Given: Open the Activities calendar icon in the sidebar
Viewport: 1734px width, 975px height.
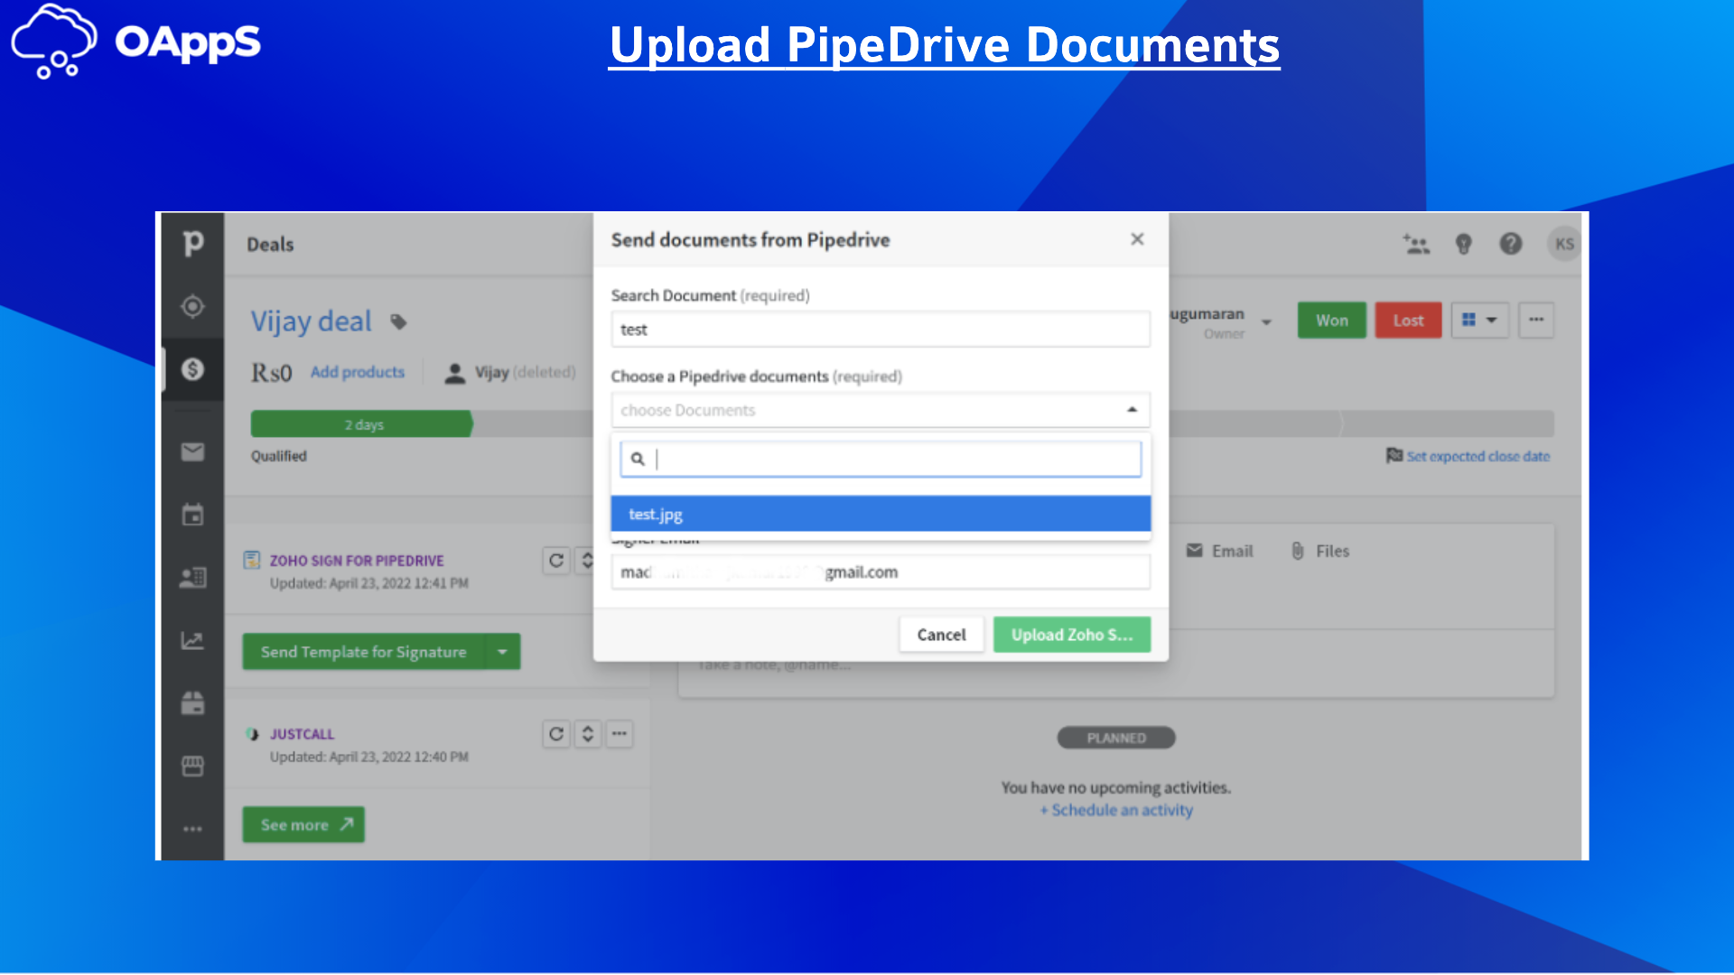Looking at the screenshot, I should 192,515.
